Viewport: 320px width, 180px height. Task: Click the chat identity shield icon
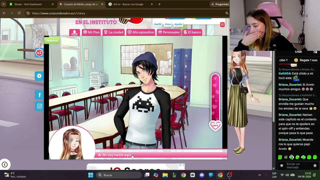[x=282, y=166]
